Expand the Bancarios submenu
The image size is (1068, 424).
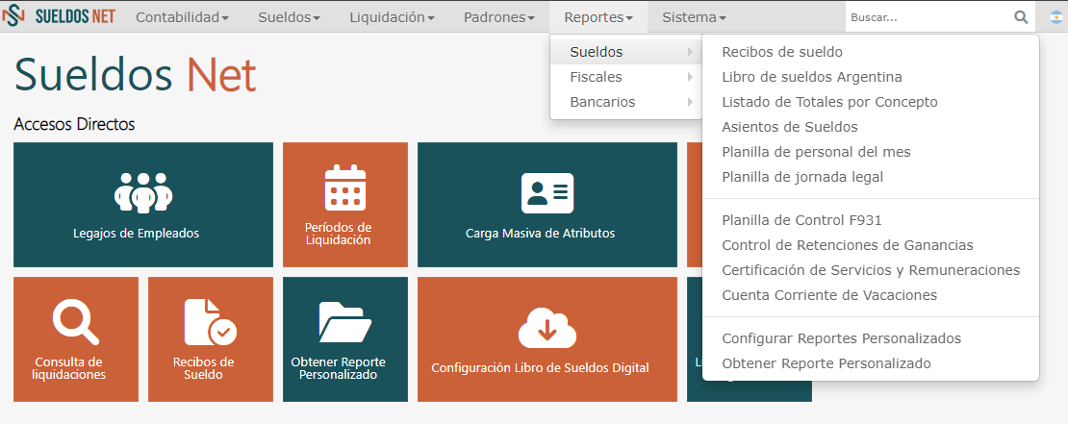[x=626, y=102]
